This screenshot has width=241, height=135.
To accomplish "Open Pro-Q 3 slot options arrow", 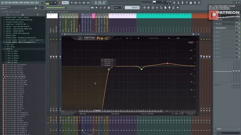I will 215,24.
